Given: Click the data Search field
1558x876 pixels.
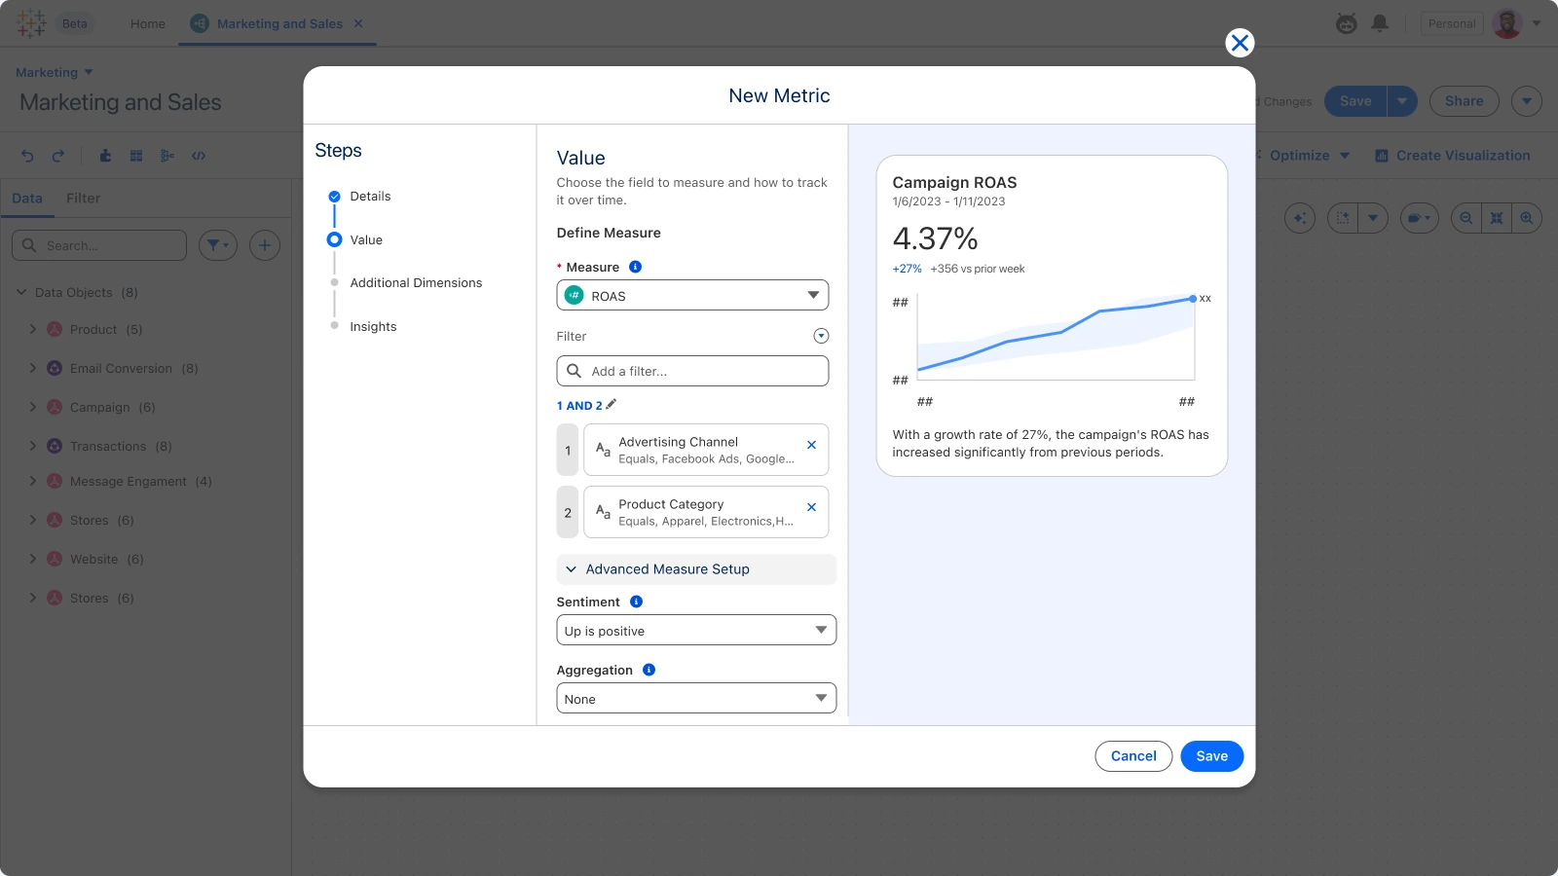Looking at the screenshot, I should 99,245.
